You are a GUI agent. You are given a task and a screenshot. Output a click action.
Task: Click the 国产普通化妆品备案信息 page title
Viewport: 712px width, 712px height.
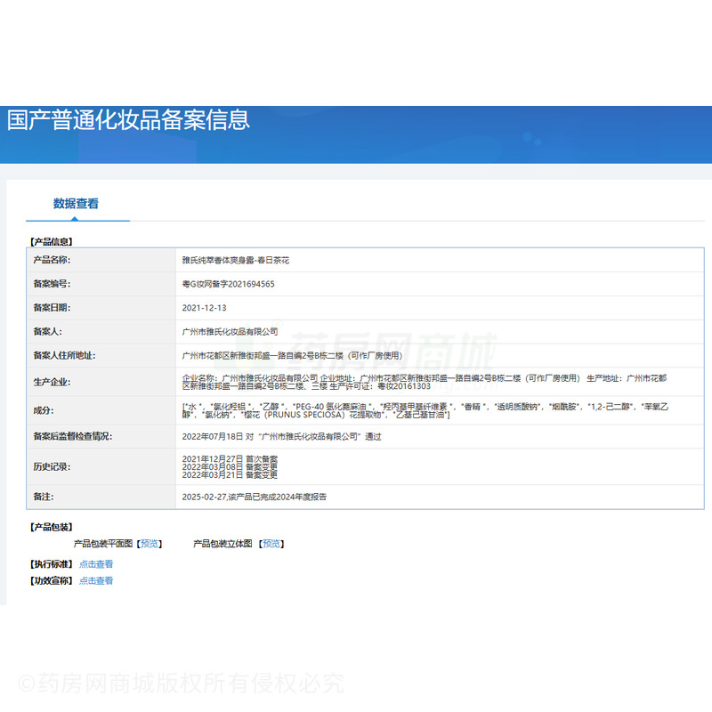coord(128,119)
